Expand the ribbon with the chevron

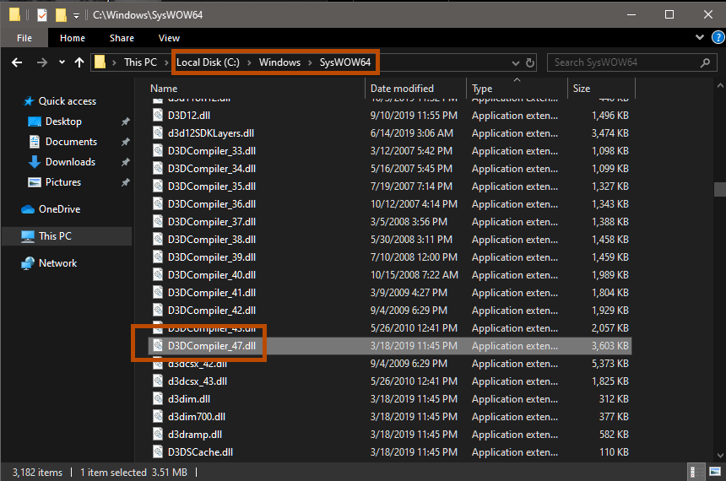pos(699,38)
